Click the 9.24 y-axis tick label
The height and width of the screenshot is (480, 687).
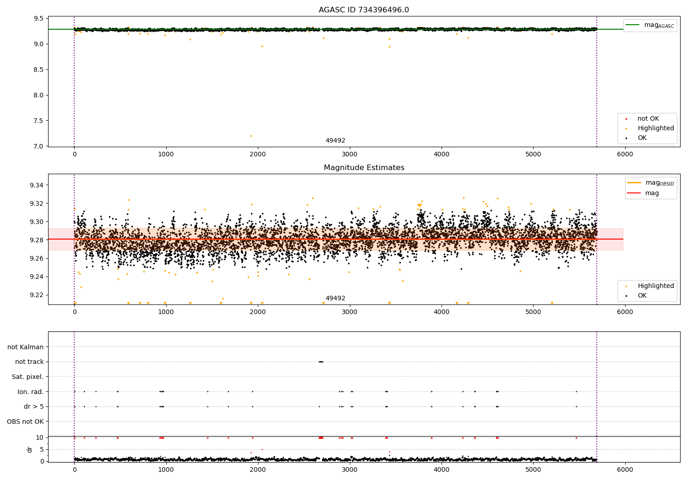coord(37,277)
